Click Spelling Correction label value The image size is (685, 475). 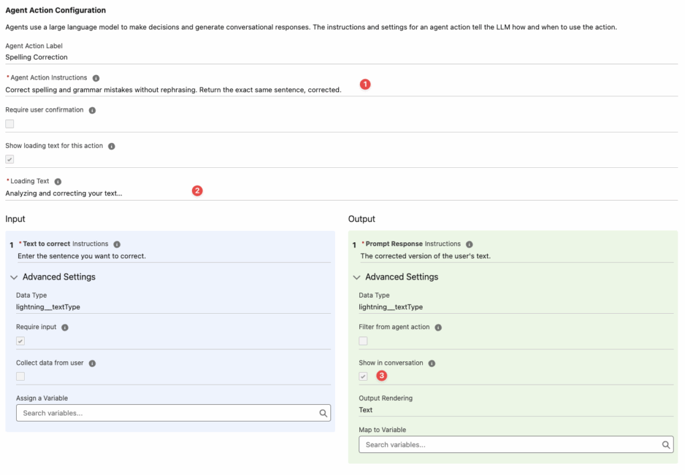click(x=36, y=58)
